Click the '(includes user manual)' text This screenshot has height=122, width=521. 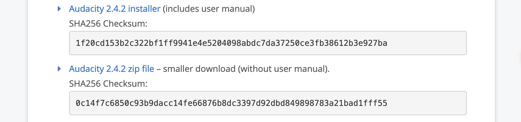coord(209,9)
